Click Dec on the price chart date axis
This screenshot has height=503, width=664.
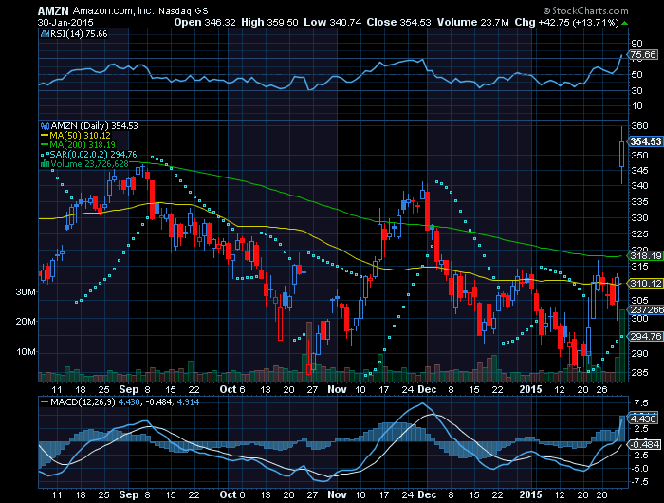click(x=427, y=389)
